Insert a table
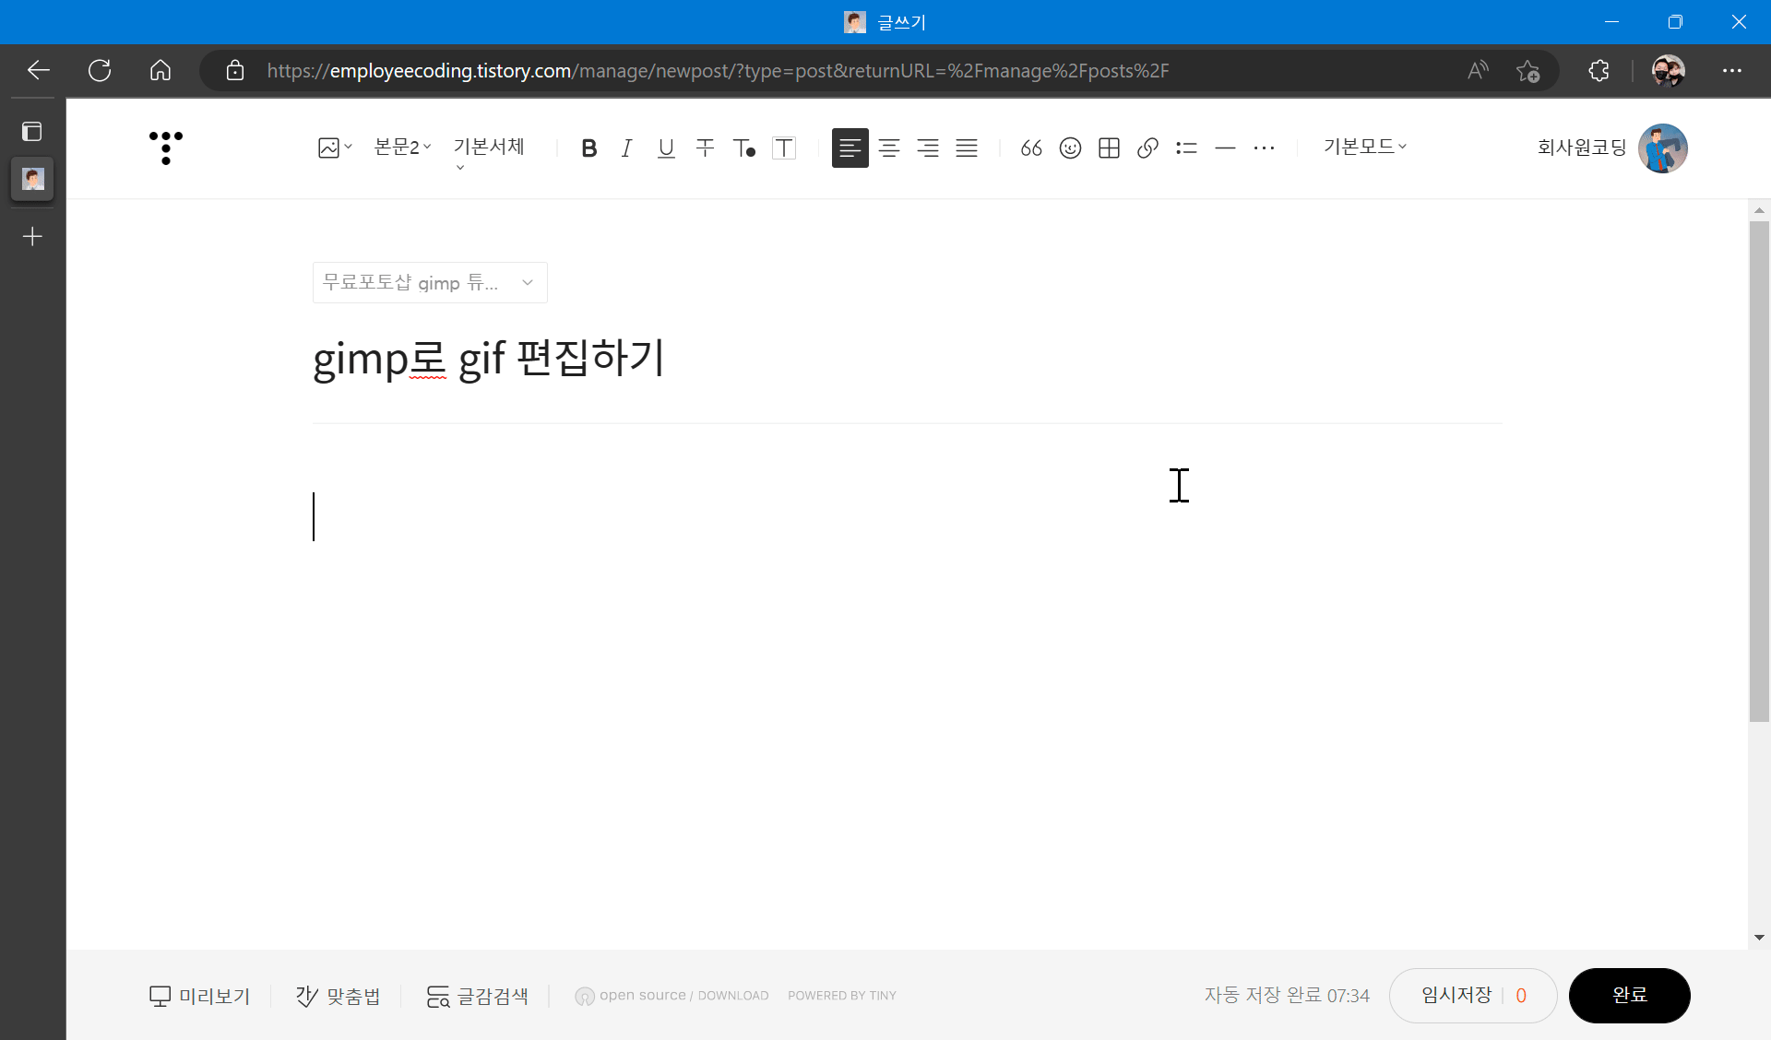This screenshot has width=1771, height=1040. (1109, 148)
